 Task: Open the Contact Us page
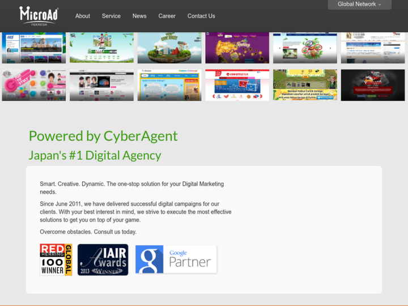(201, 16)
